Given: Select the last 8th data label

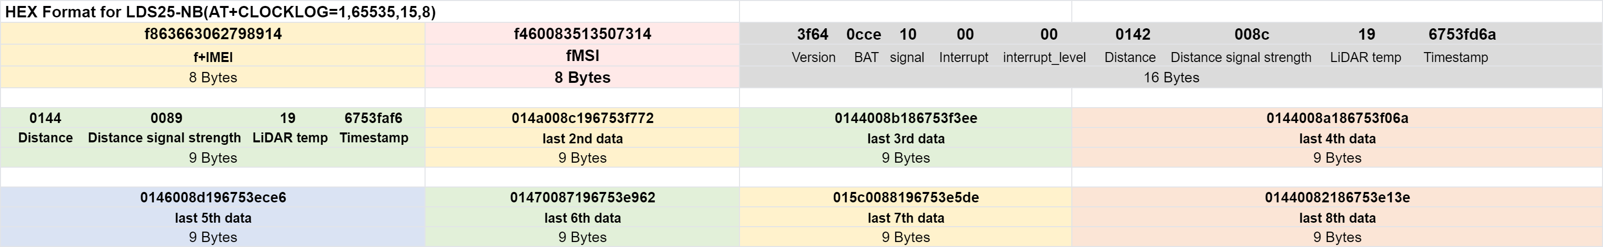Looking at the screenshot, I should (x=1337, y=218).
